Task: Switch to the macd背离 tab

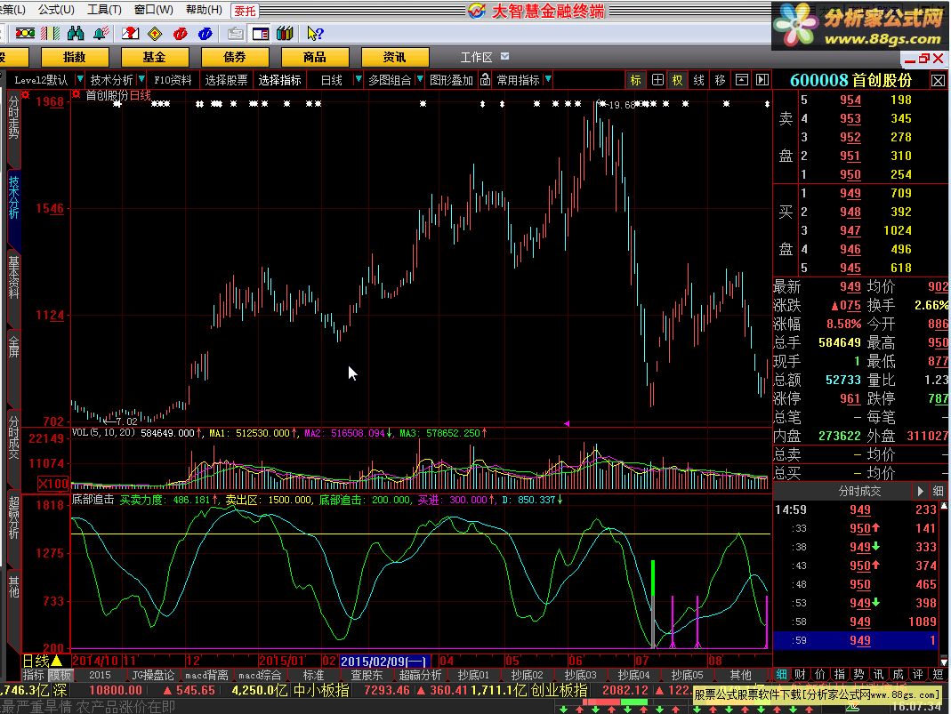Action: pos(206,675)
